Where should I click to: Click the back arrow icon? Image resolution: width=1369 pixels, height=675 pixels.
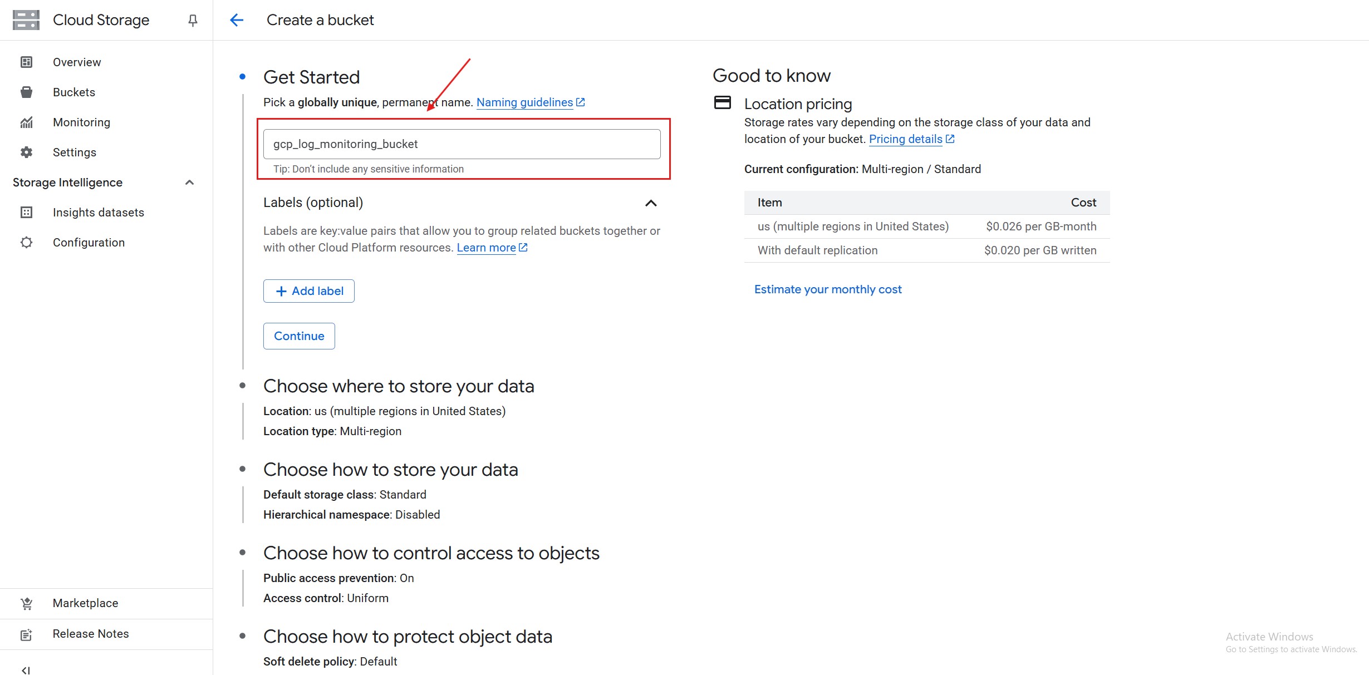point(237,20)
